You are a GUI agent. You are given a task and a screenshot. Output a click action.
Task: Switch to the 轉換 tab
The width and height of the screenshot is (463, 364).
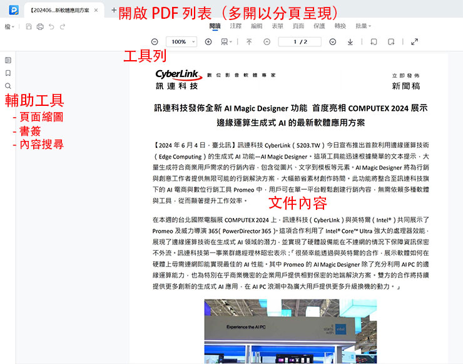(x=340, y=26)
